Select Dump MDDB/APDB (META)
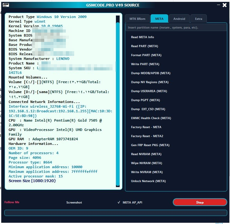This screenshot has width=230, height=224. pos(151,73)
